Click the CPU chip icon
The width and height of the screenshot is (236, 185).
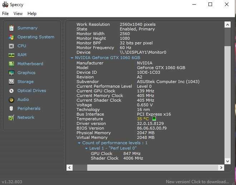[11, 46]
